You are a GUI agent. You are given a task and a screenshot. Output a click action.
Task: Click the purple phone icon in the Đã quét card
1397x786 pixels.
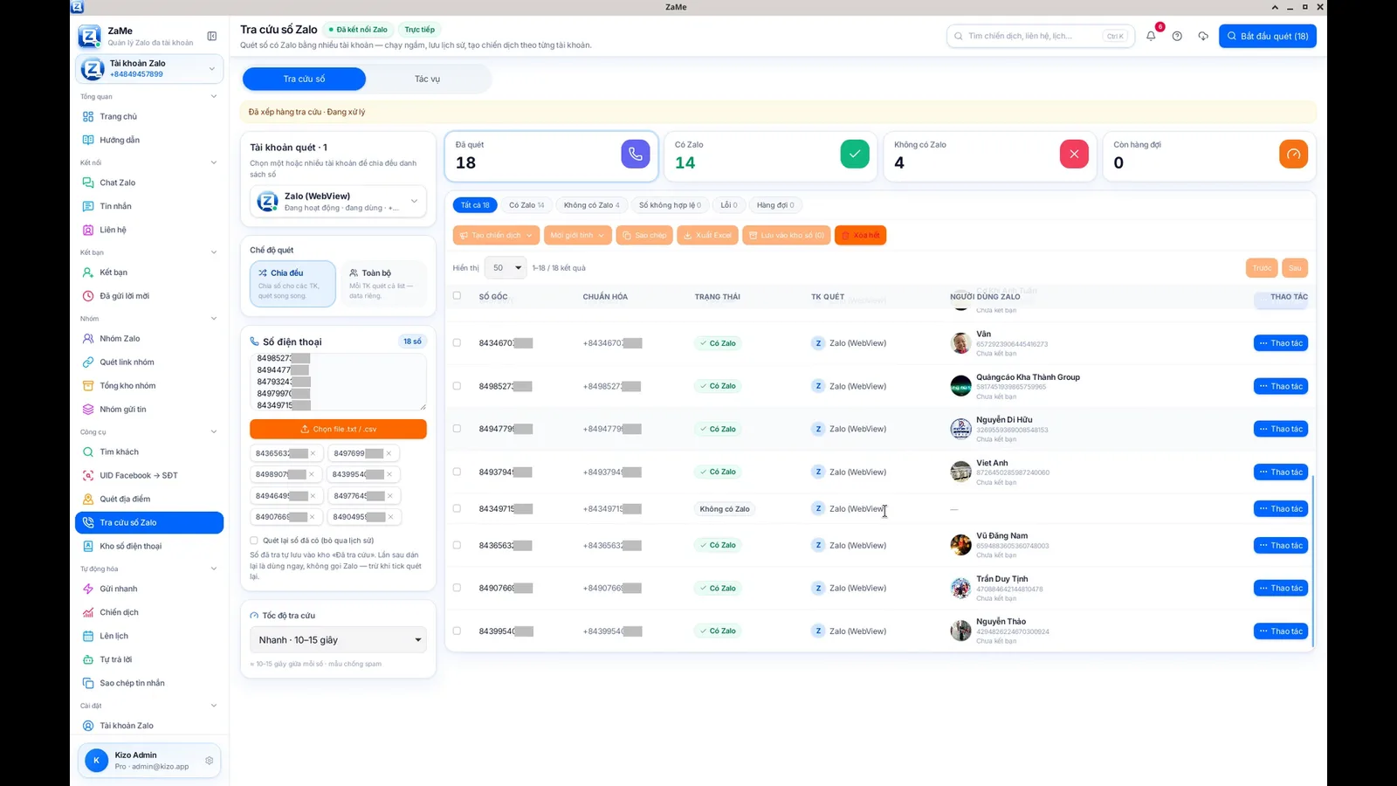[x=636, y=154]
